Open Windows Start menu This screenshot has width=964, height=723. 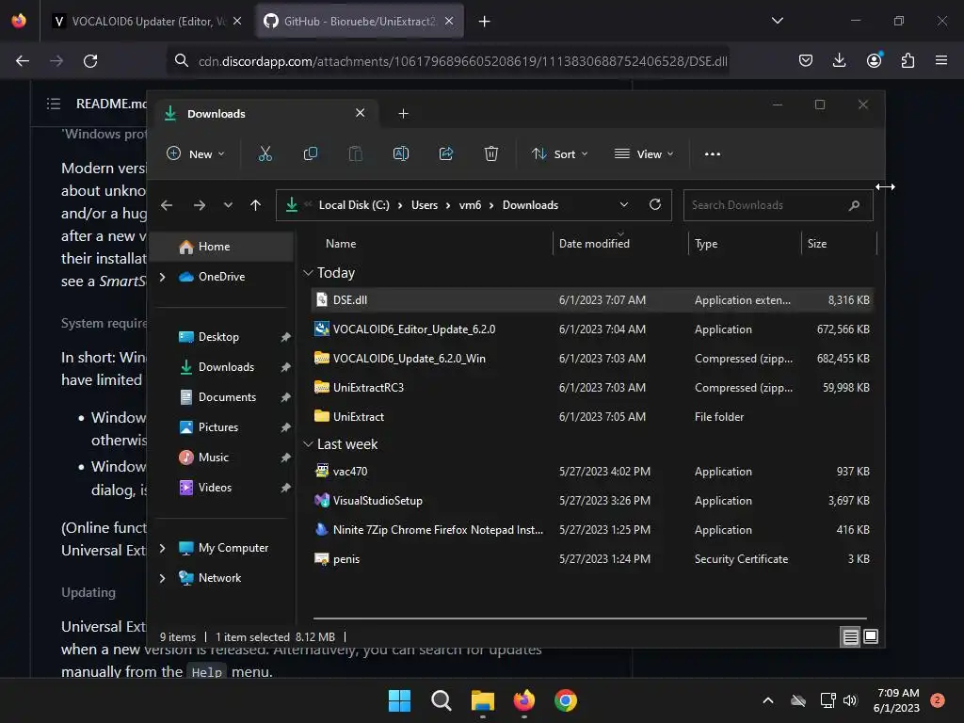[x=399, y=700]
